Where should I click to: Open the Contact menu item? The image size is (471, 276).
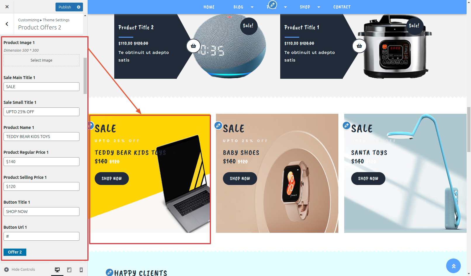coord(342,7)
